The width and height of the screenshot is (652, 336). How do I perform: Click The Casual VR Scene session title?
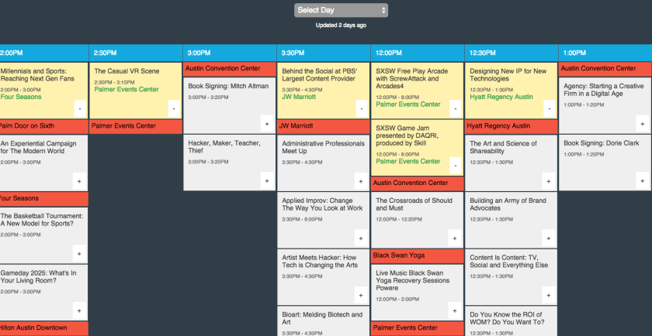[x=127, y=71]
